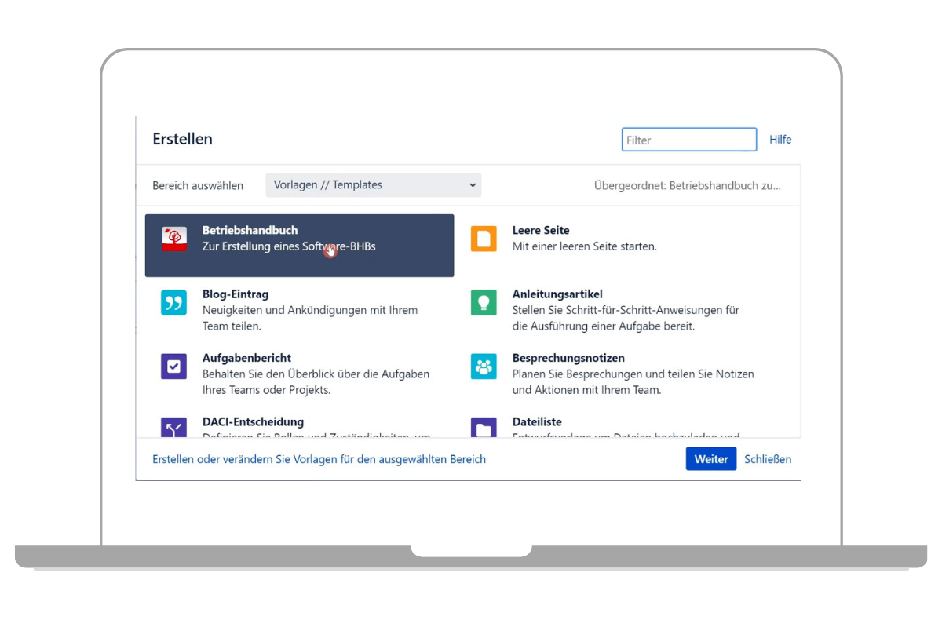Click the Betriebshandbuch red tree icon

click(173, 239)
